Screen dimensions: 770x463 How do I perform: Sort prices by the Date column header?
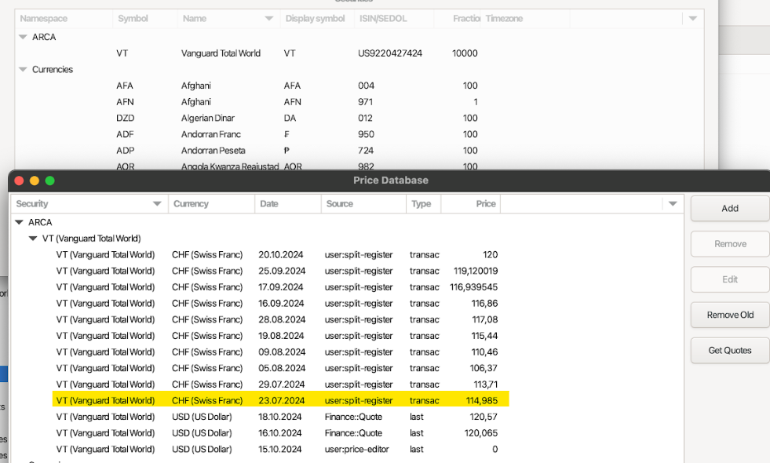point(288,204)
